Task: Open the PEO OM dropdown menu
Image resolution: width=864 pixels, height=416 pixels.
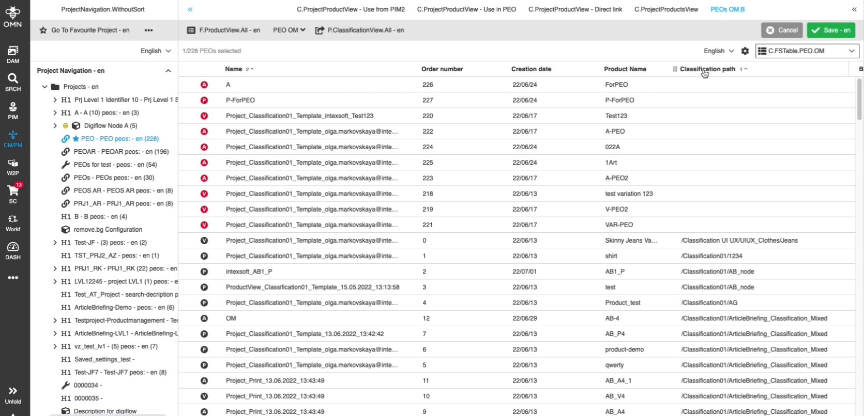Action: [289, 30]
